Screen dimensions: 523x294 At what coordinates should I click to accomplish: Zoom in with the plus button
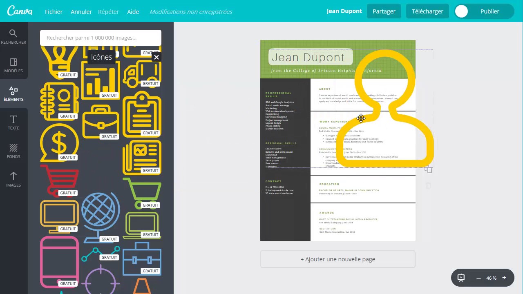coord(504,278)
